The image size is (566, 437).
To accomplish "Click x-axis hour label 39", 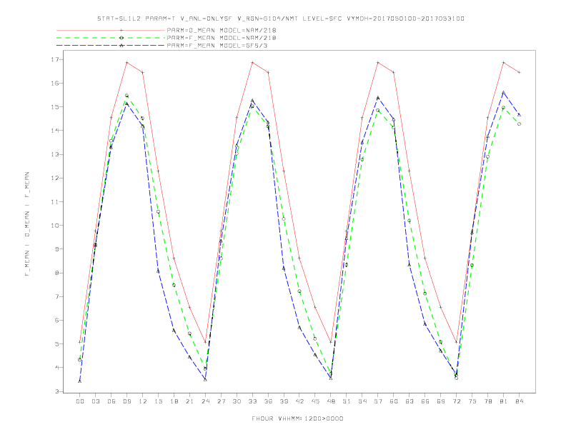I will [x=284, y=401].
